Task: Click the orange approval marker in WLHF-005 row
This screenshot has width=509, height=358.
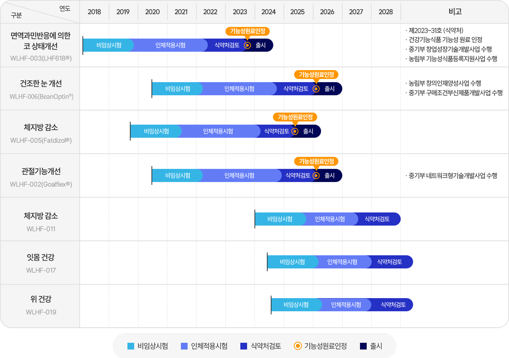Action: (295, 131)
